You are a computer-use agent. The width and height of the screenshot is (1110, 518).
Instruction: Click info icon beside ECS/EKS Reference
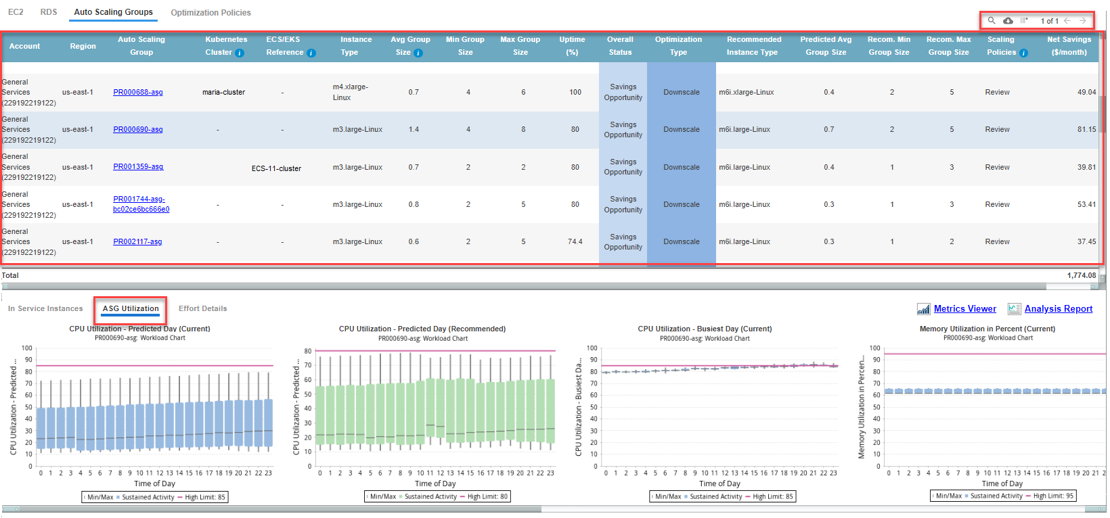click(x=311, y=53)
